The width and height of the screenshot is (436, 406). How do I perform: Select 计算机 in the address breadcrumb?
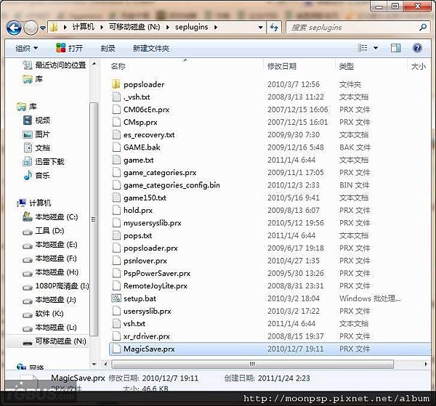click(x=83, y=27)
